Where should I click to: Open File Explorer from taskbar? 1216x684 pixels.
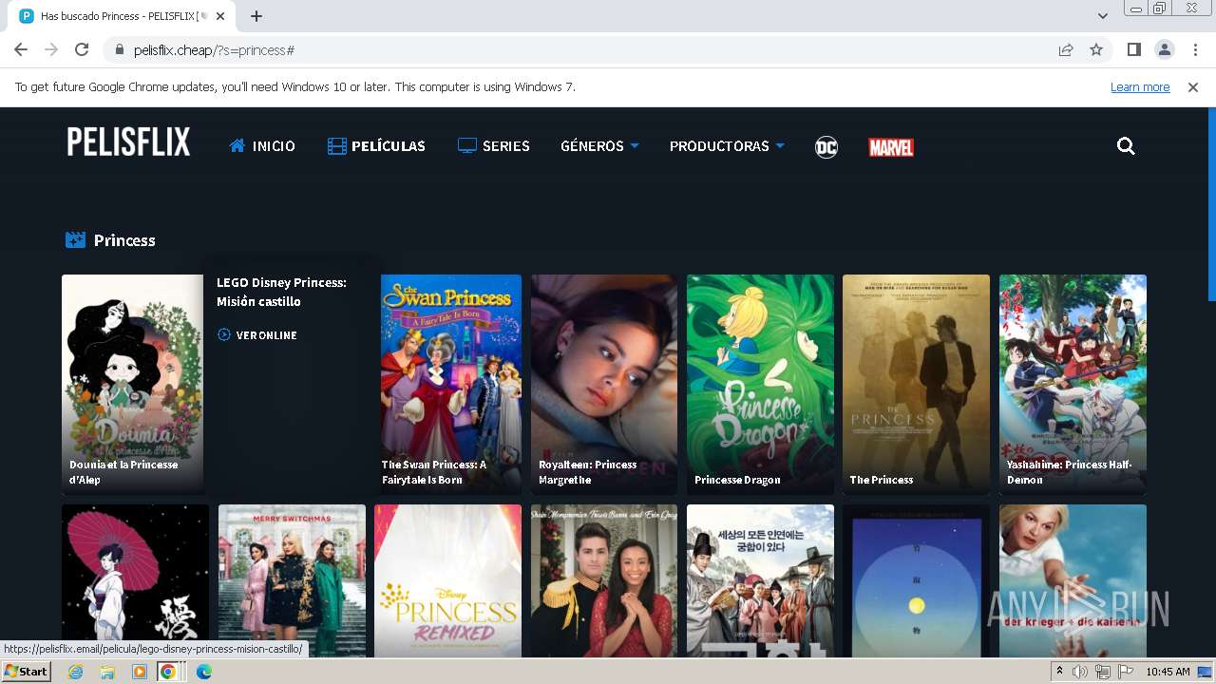point(107,672)
